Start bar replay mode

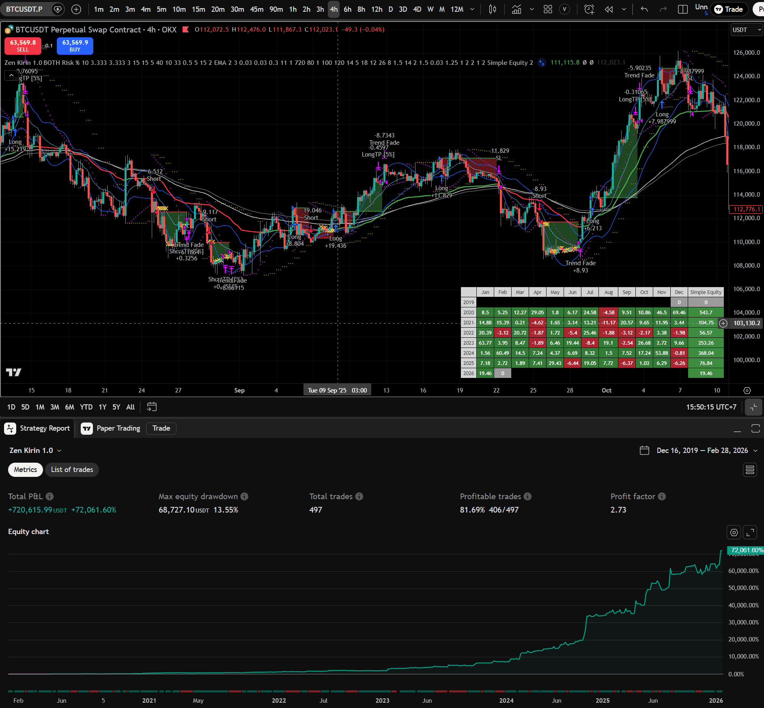[609, 9]
